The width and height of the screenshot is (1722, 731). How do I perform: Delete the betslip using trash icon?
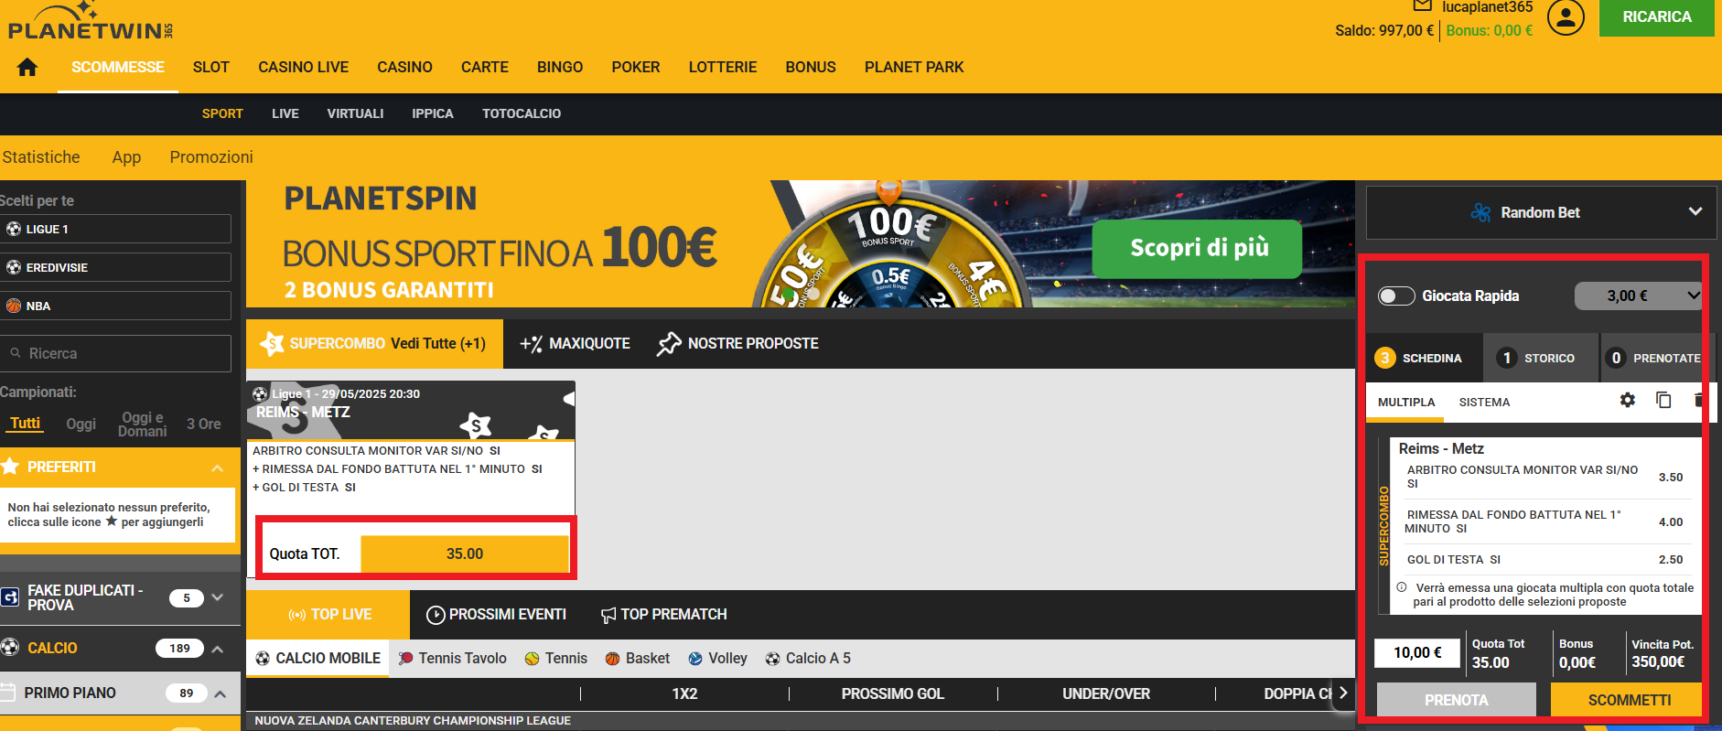[1698, 400]
